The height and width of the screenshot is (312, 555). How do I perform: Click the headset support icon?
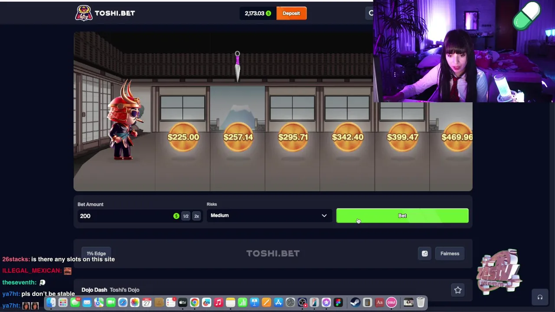[x=540, y=297]
